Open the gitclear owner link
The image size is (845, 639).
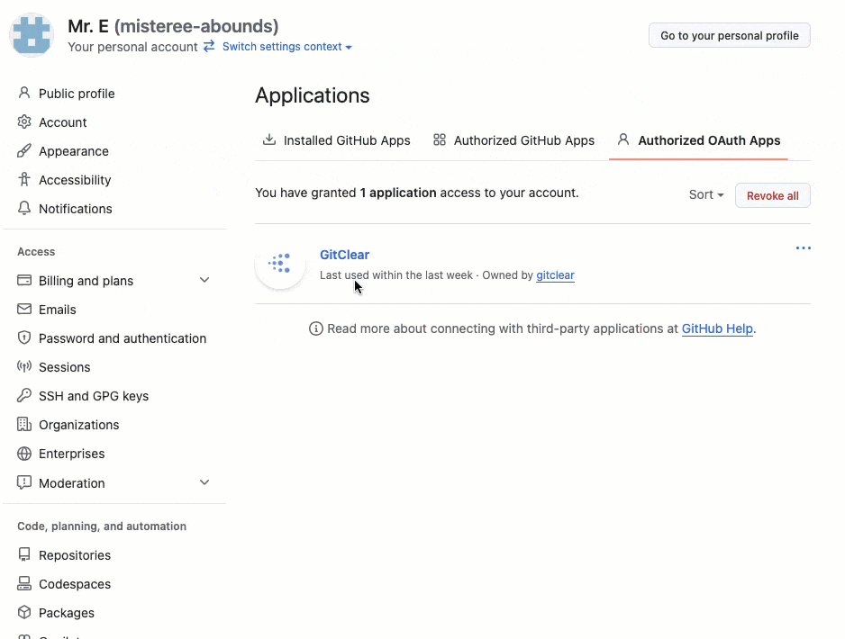click(x=555, y=275)
